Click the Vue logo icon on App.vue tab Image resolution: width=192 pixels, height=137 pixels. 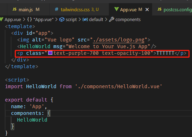point(116,9)
